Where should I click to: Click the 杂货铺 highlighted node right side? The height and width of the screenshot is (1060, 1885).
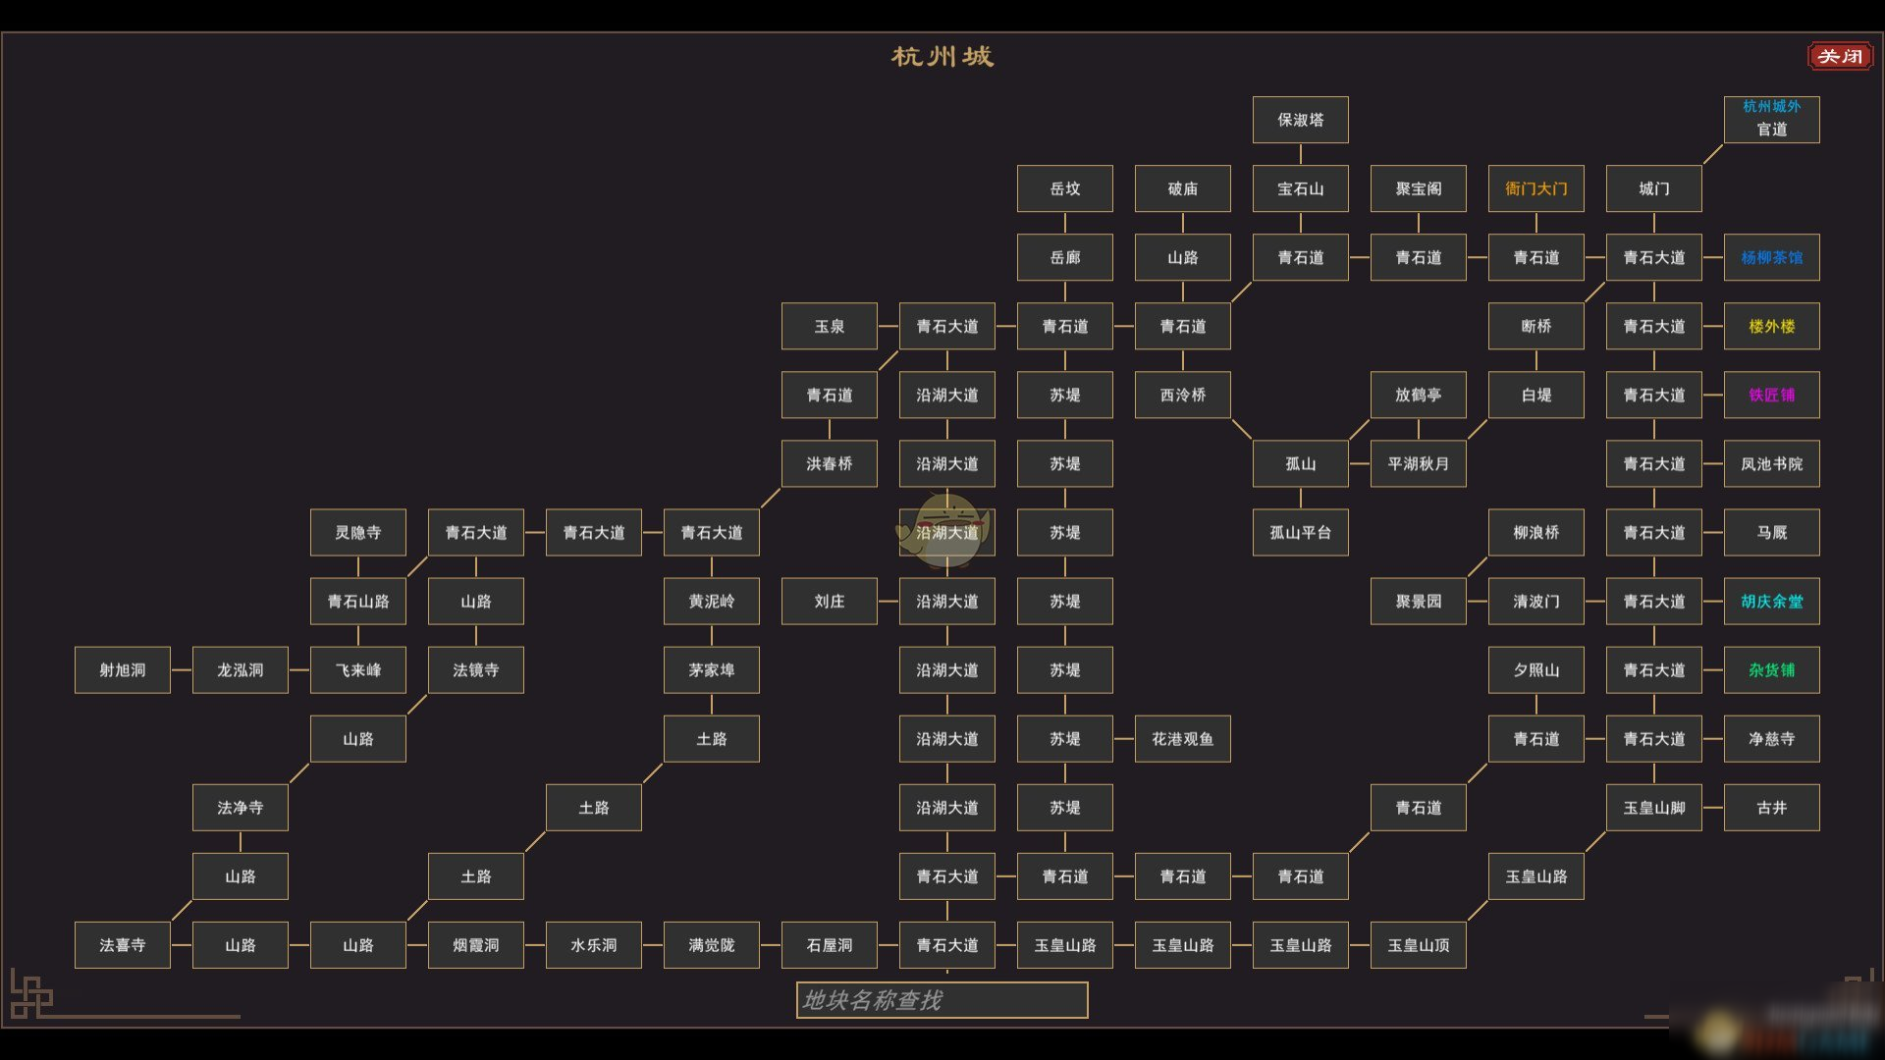1772,669
